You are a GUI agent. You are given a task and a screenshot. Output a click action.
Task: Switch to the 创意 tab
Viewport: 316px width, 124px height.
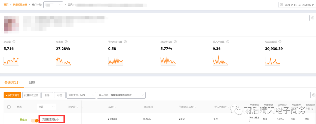(x=32, y=82)
